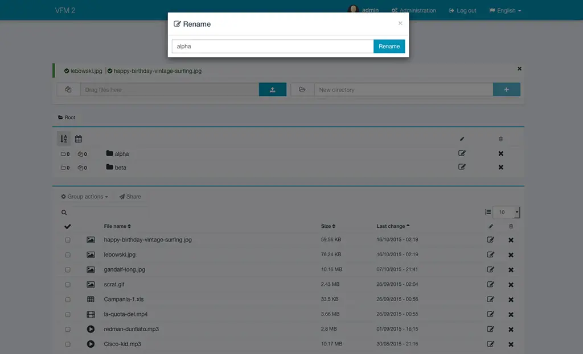Delete the alpha folder with X icon
This screenshot has width=583, height=354.
pos(501,153)
